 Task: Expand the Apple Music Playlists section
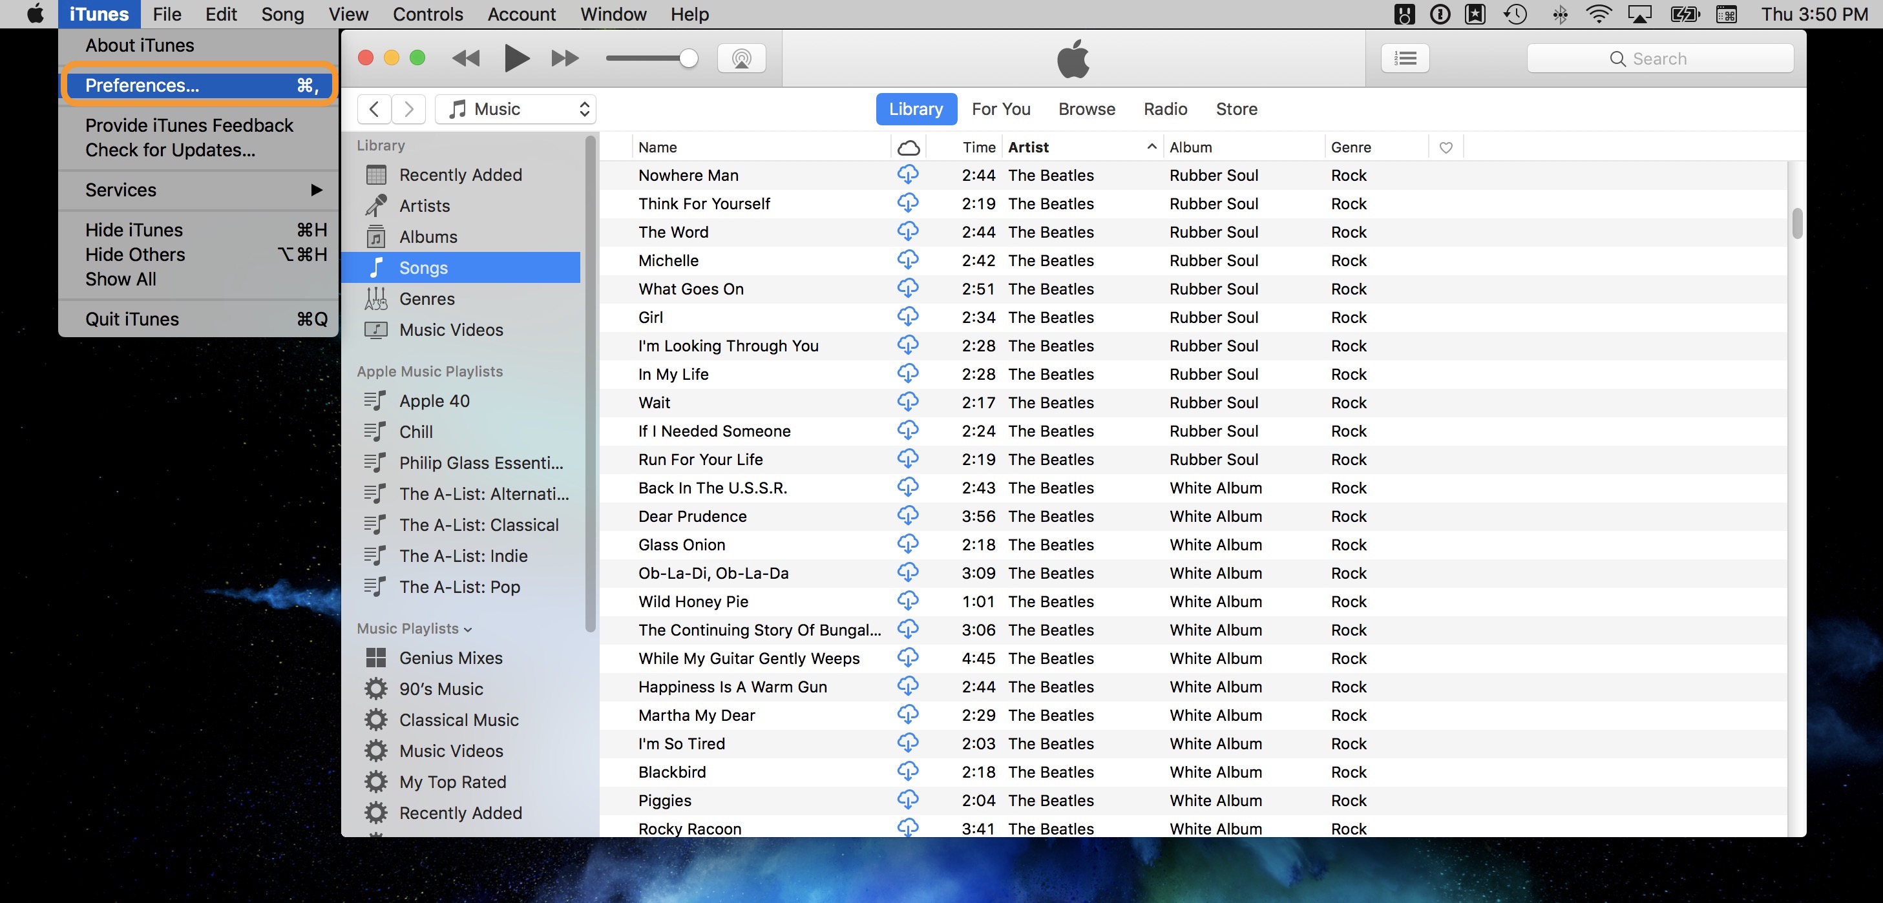coord(430,371)
